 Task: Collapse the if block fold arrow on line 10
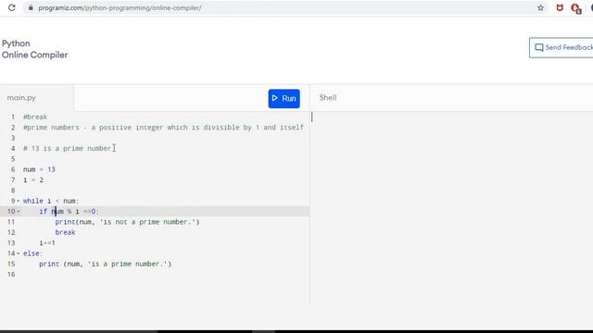[19, 212]
